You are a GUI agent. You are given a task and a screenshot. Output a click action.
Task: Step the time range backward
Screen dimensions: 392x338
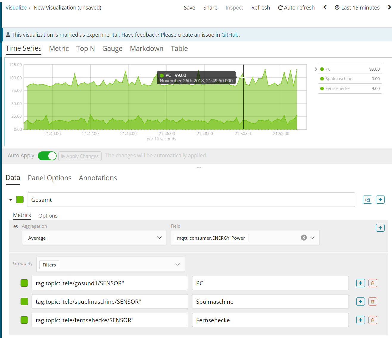coord(325,7)
